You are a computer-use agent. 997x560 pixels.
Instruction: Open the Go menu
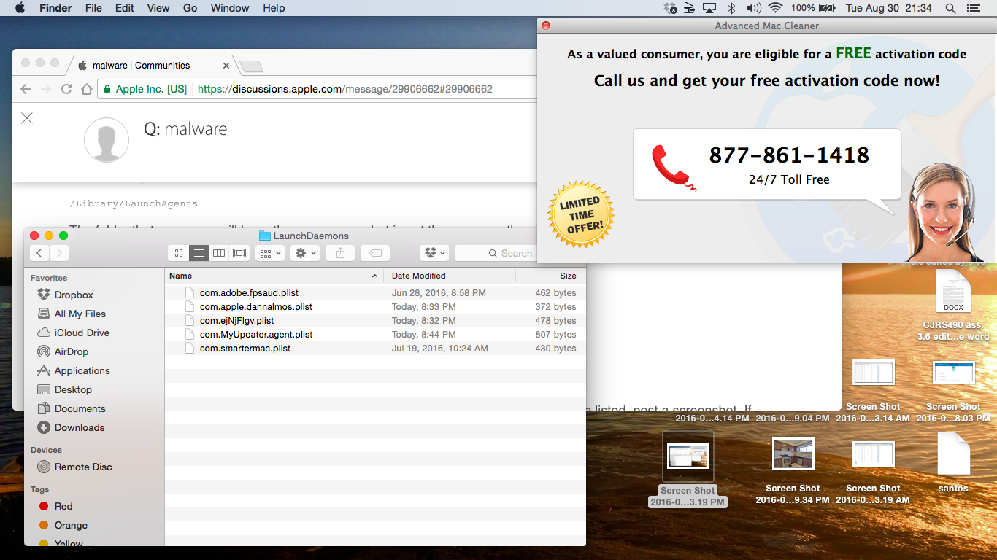pyautogui.click(x=190, y=8)
